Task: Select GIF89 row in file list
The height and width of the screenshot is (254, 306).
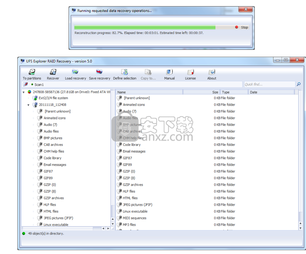Action: pos(207,165)
